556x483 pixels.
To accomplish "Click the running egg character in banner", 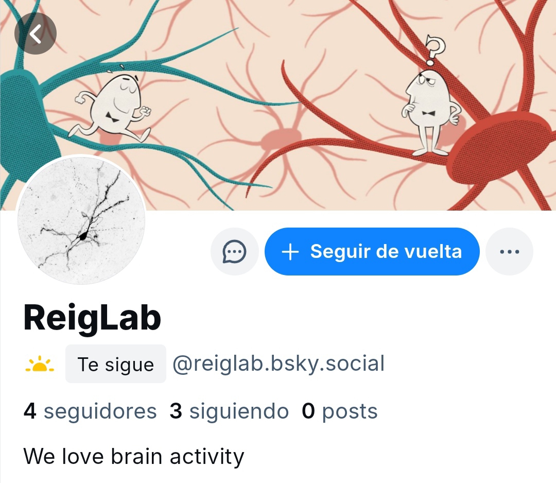I will point(113,106).
